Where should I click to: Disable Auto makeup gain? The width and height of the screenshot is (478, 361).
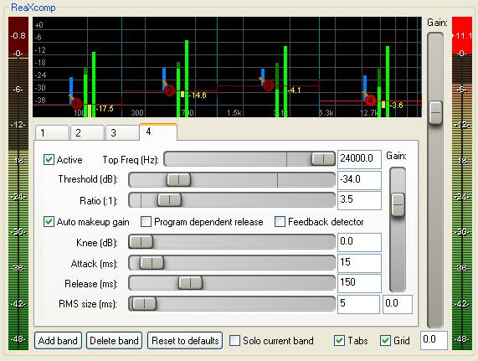coord(49,222)
